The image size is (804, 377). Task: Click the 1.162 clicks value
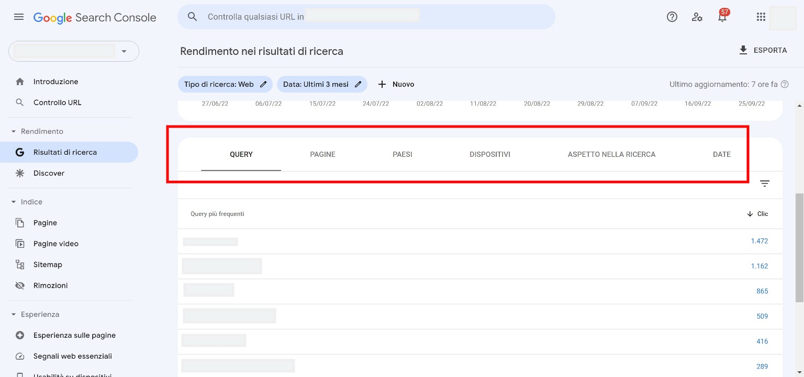click(x=759, y=266)
